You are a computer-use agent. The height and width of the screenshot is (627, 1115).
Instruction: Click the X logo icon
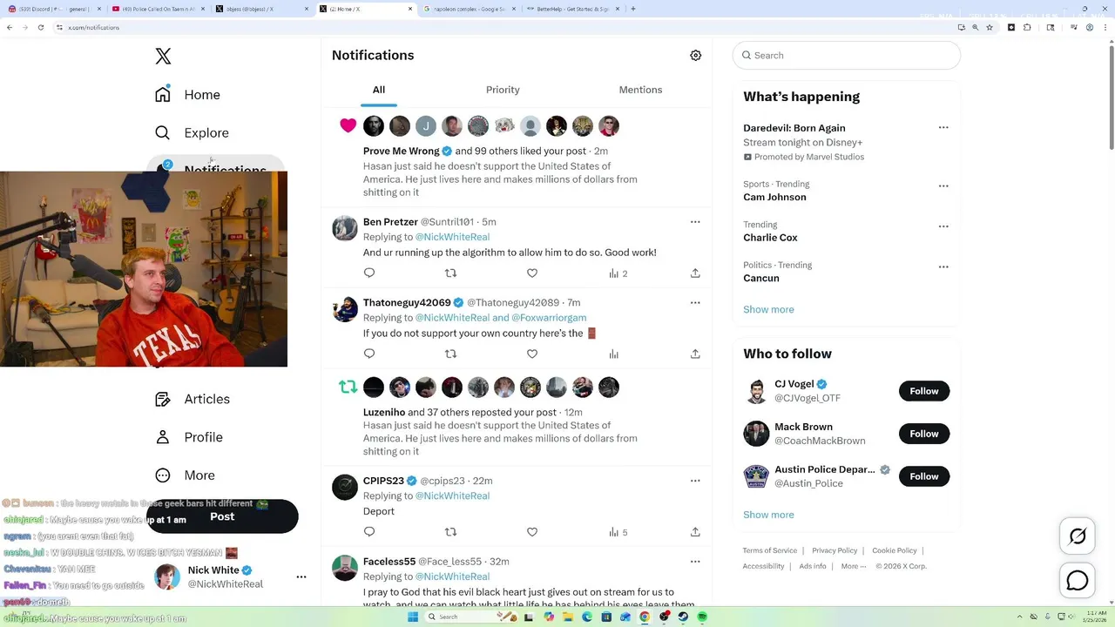coord(163,57)
